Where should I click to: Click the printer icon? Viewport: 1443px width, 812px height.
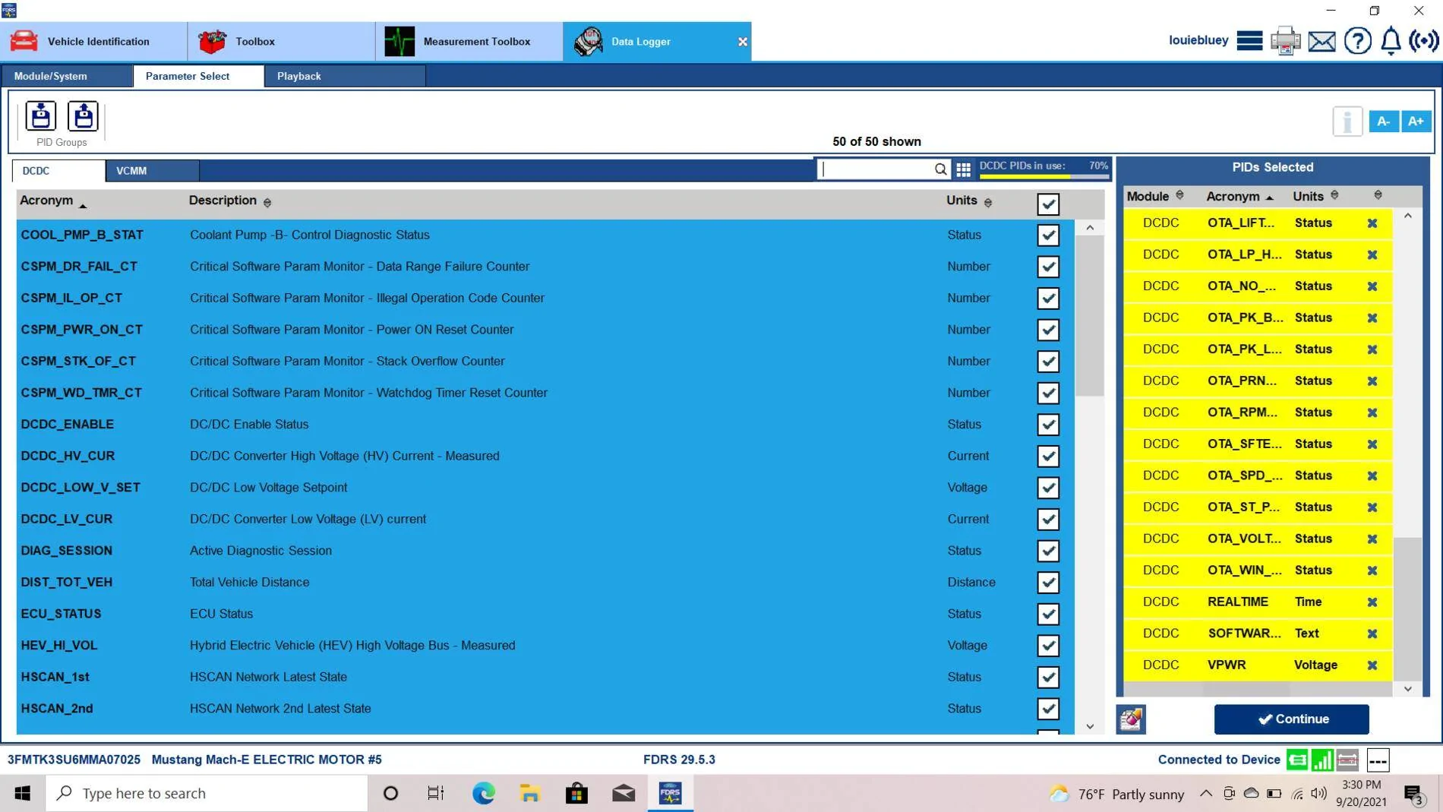[1285, 41]
